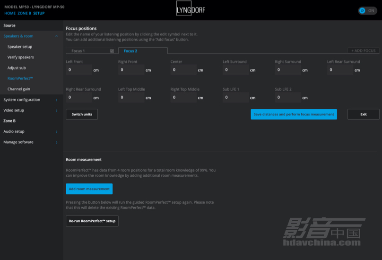Viewport: 382px width, 260px height.
Task: Click the Right Top Middle distance field
Action: 183,97
